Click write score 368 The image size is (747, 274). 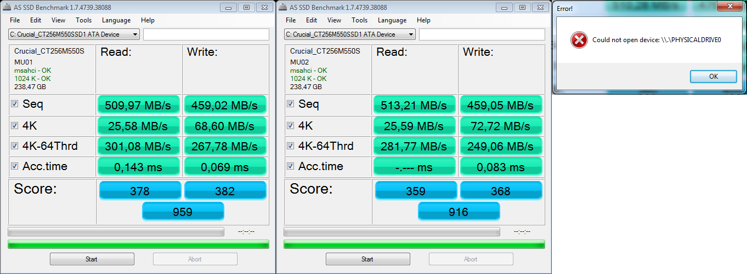[x=501, y=191]
